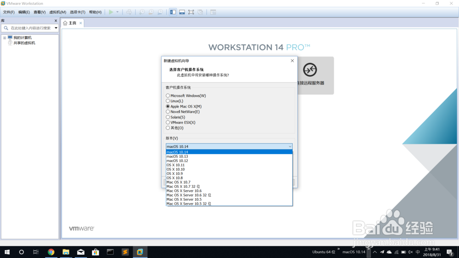This screenshot has width=459, height=258.
Task: Open the 查看(V) menu
Action: click(39, 12)
